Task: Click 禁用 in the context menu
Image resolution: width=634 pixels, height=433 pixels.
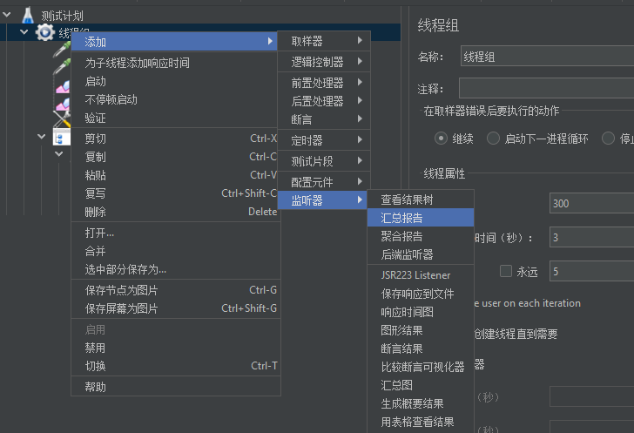Action: pyautogui.click(x=95, y=348)
